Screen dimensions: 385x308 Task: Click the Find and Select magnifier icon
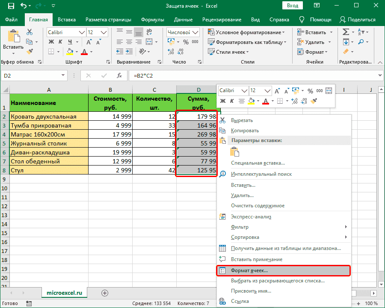click(x=361, y=42)
